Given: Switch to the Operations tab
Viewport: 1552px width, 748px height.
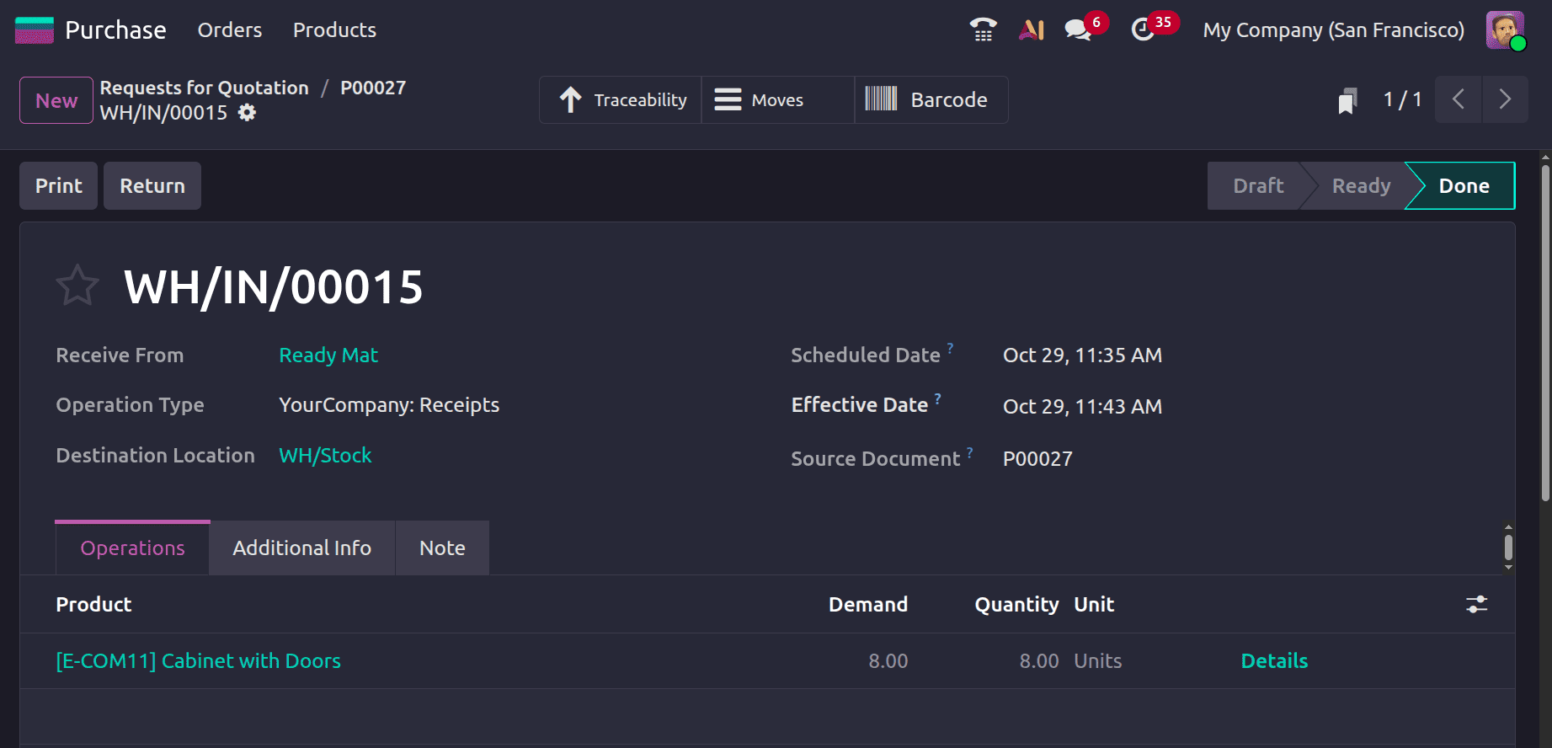Looking at the screenshot, I should coord(133,548).
